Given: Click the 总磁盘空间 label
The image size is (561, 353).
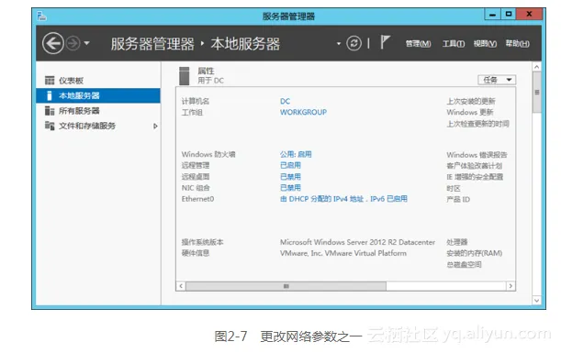Looking at the screenshot, I should [464, 265].
